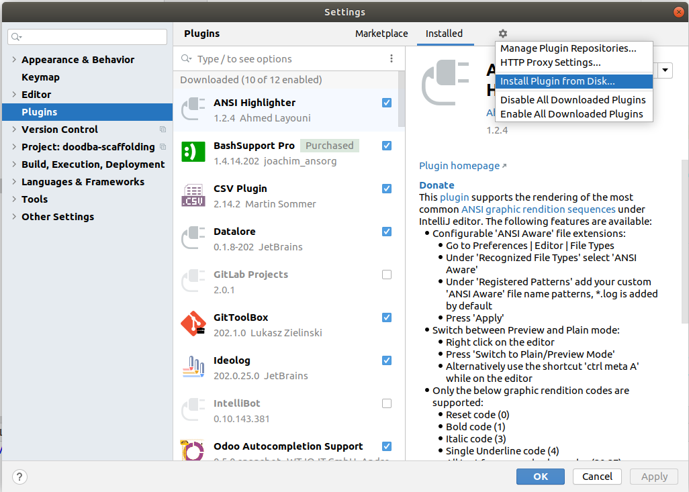Expand Build, Execution, Deployment node
Viewport: 689px width, 492px height.
point(14,164)
